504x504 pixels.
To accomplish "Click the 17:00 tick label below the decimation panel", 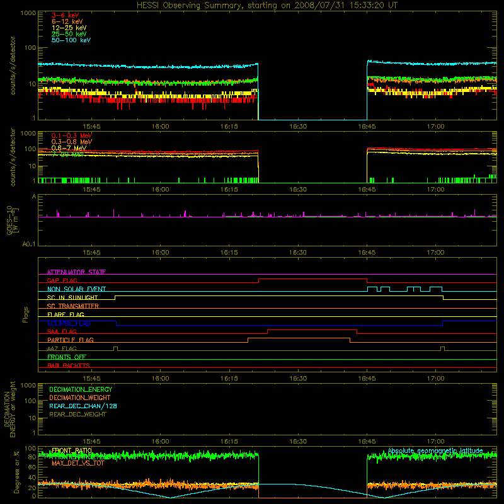I will (435, 442).
